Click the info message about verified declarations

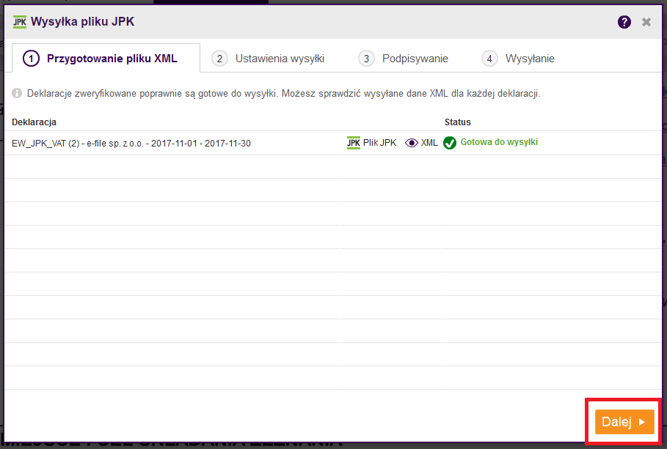coord(283,94)
